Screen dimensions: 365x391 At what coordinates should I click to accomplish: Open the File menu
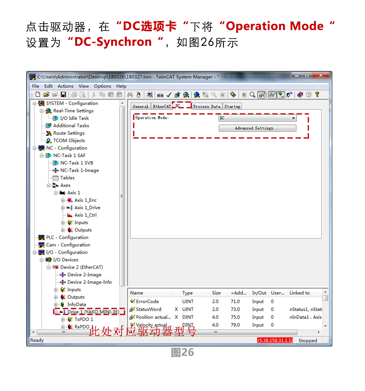[x=36, y=86]
